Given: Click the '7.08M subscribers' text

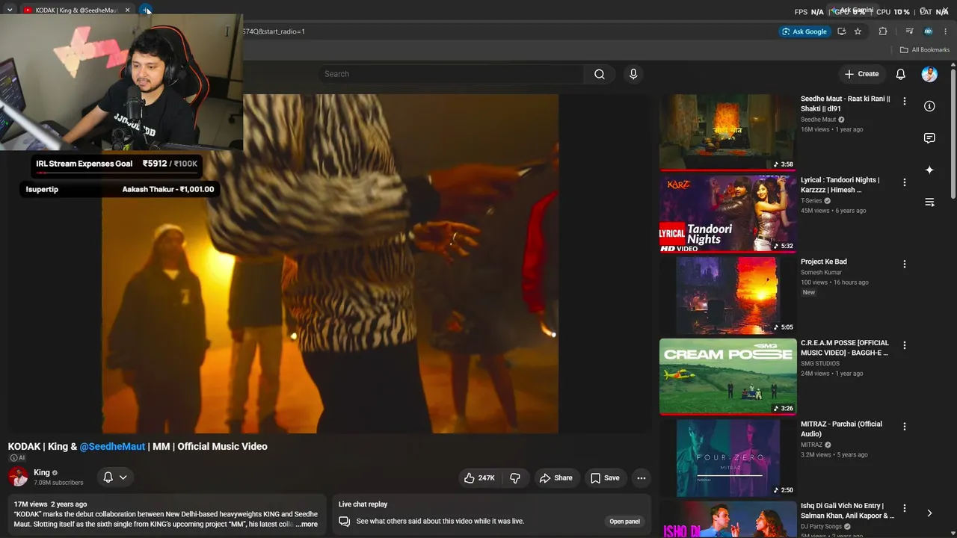Looking at the screenshot, I should pos(58,483).
